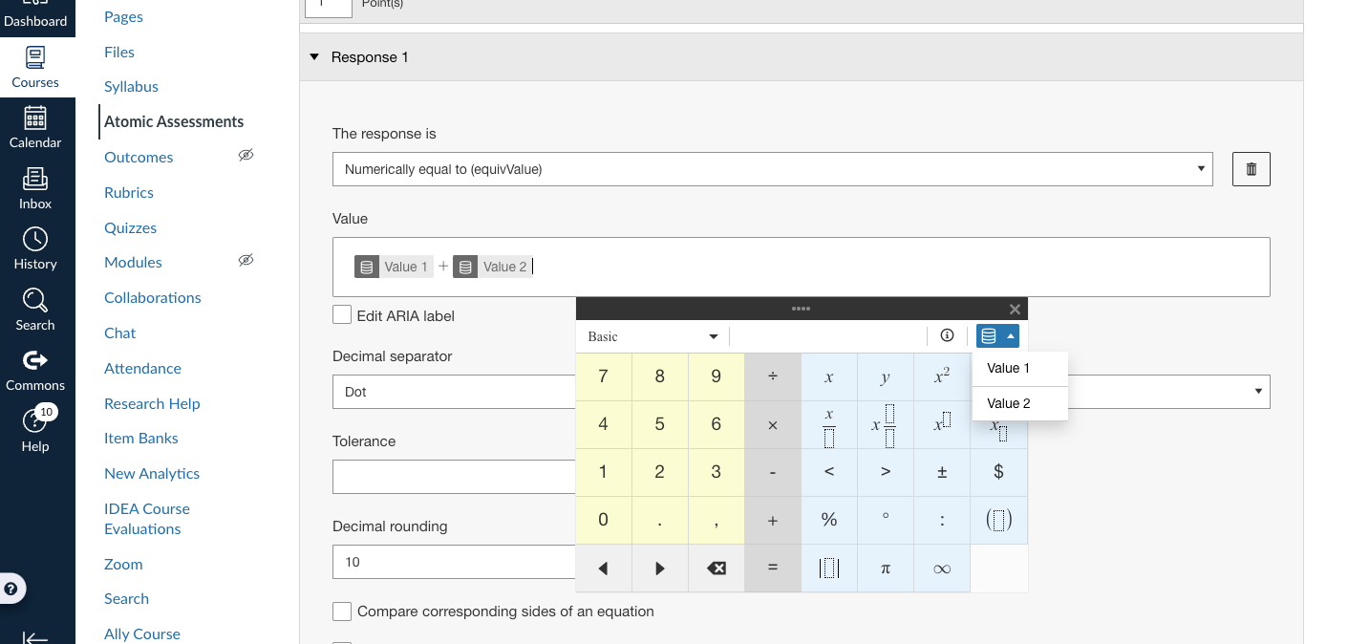The height and width of the screenshot is (644, 1348).
Task: Select the x² key on the math keypad
Action: pyautogui.click(x=942, y=376)
